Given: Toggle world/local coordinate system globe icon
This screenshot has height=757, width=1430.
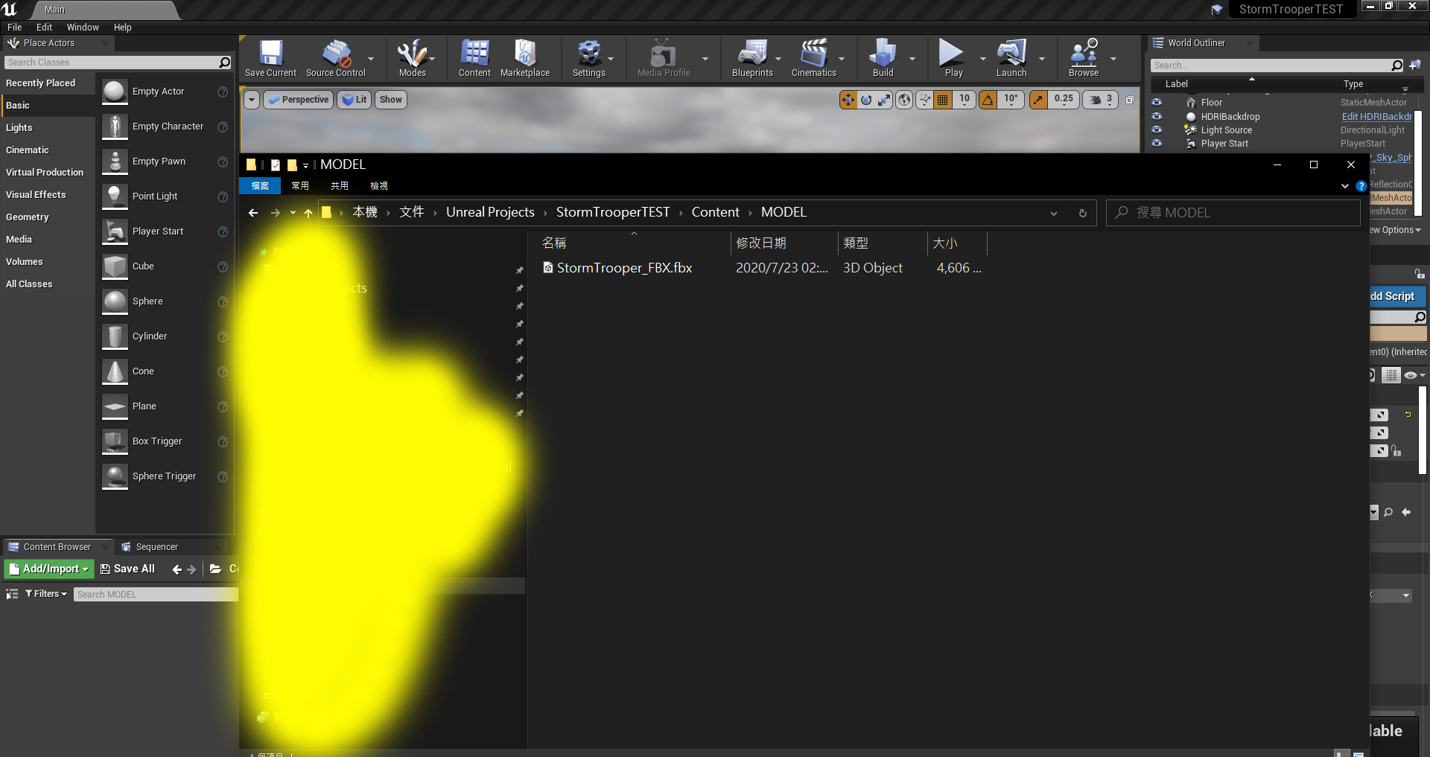Looking at the screenshot, I should pyautogui.click(x=904, y=100).
